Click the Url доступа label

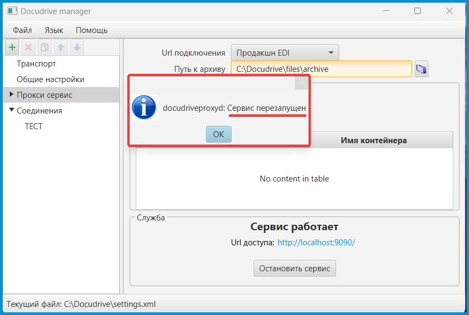pos(253,243)
